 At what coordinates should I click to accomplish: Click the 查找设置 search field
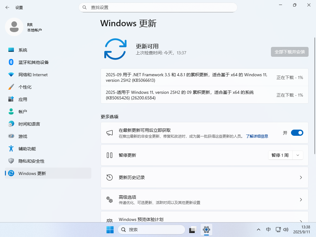coord(158,7)
